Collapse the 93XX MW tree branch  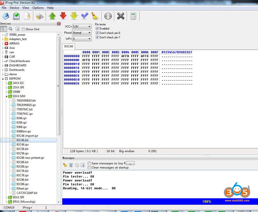6,96
